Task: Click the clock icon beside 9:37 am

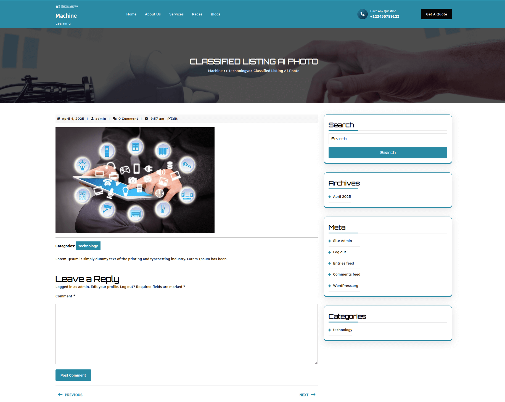Action: click(146, 119)
